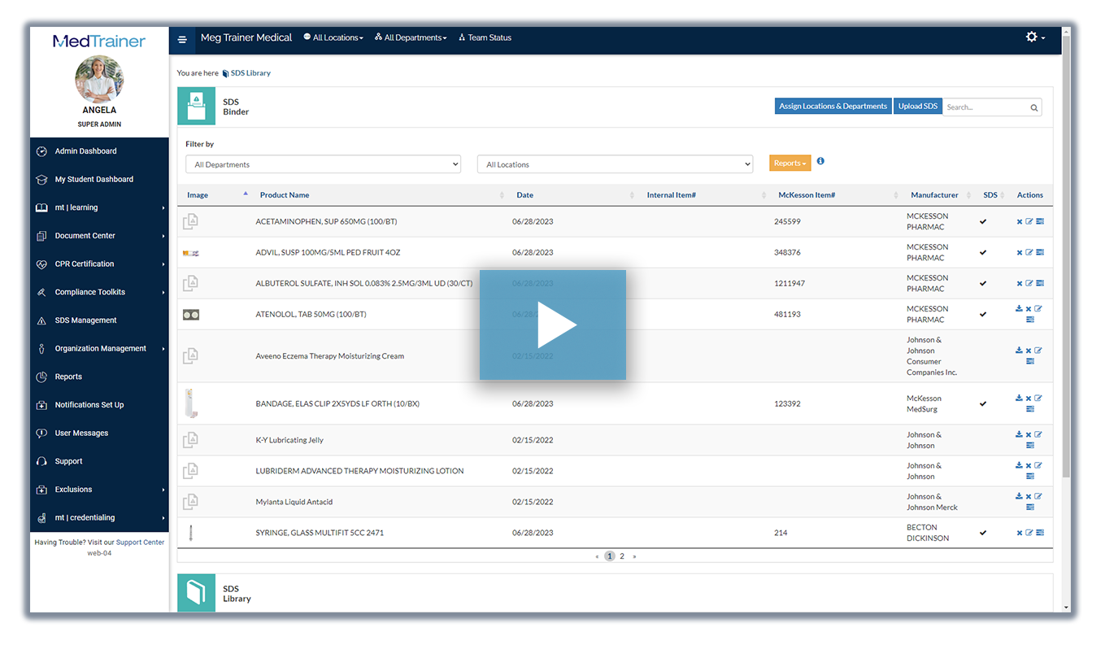Click in the Search input field
This screenshot has width=1105, height=649.
click(x=985, y=107)
